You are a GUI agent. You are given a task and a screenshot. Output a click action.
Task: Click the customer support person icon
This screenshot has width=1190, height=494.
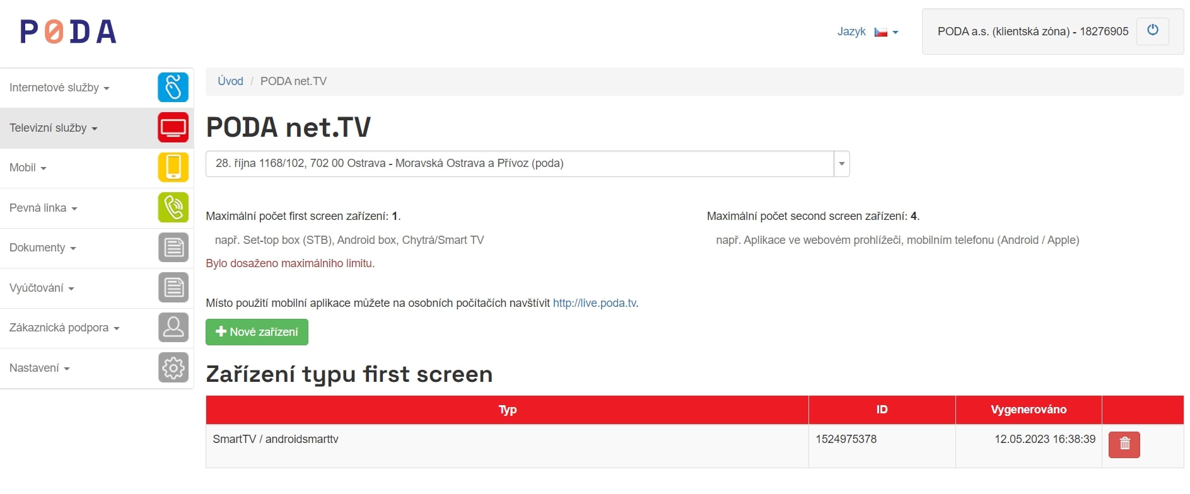tap(173, 328)
